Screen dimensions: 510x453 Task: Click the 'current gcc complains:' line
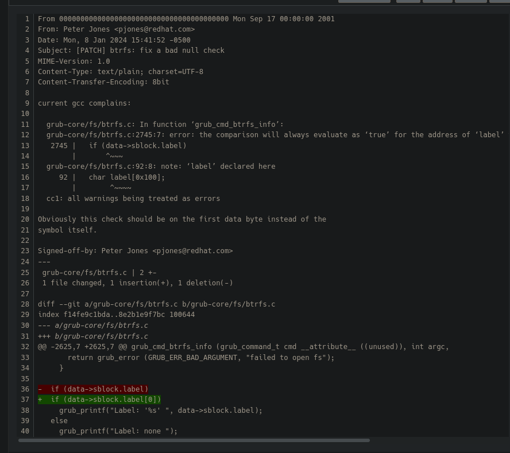click(84, 103)
